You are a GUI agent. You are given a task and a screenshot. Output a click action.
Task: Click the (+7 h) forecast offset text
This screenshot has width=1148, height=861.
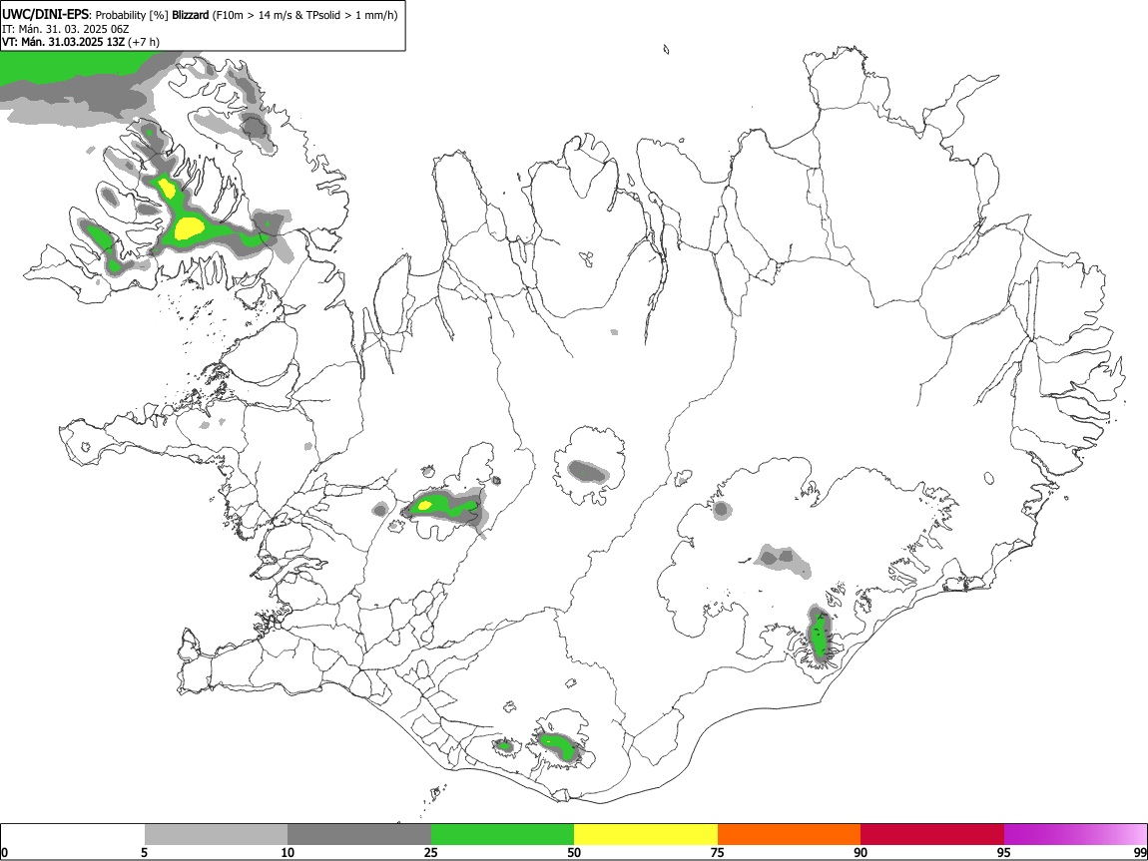pyautogui.click(x=144, y=42)
